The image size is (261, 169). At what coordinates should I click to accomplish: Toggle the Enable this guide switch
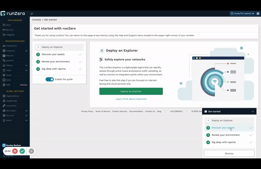point(50,79)
